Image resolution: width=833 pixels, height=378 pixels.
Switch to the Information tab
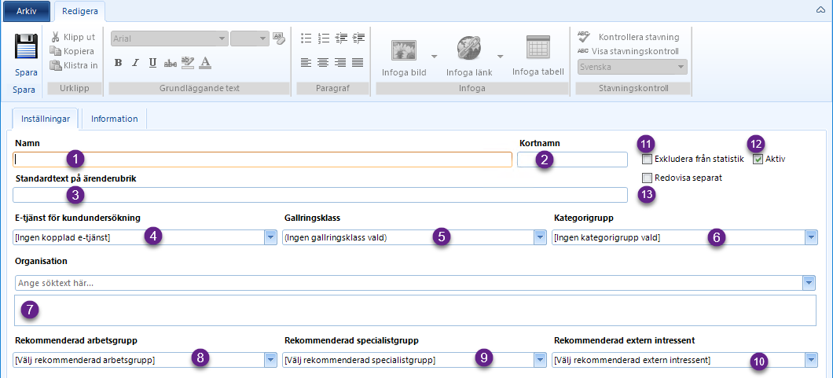(114, 119)
